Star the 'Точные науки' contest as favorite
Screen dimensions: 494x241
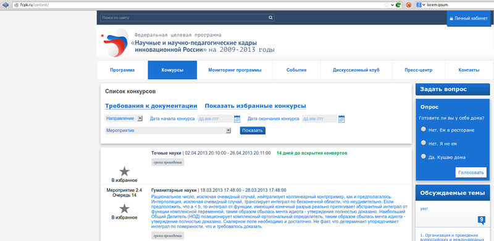[125, 171]
